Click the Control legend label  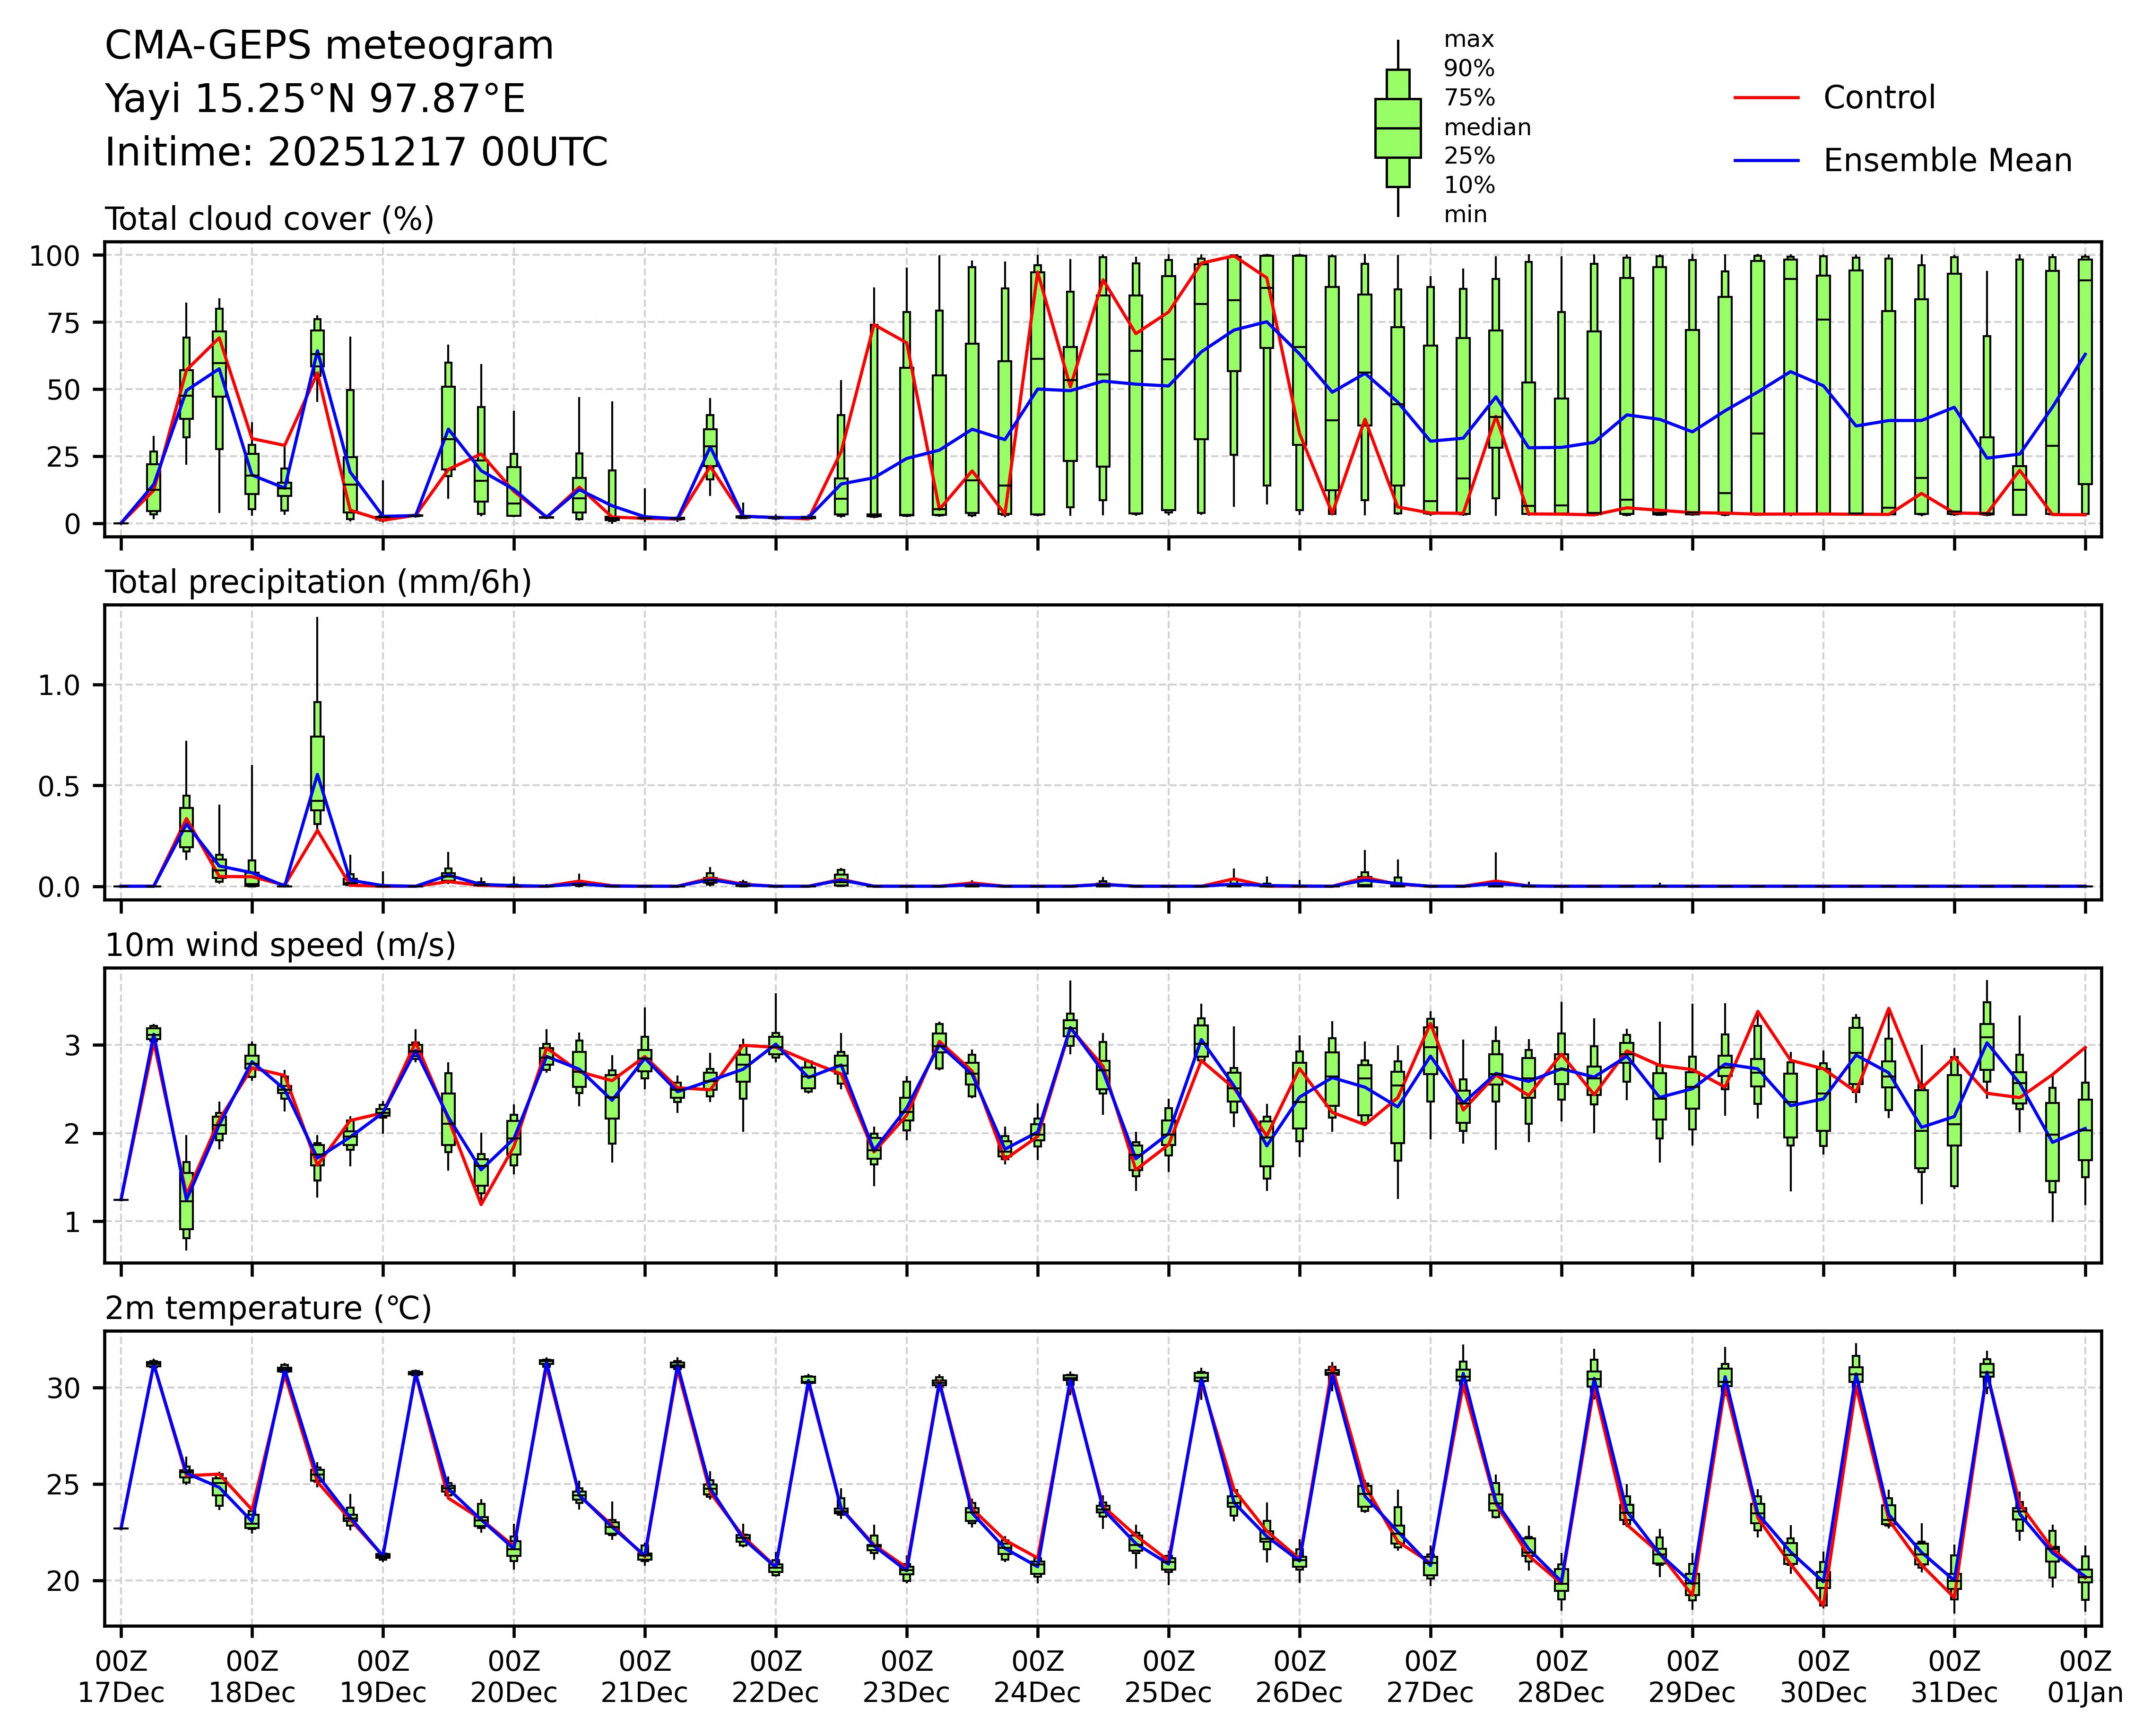tap(1879, 98)
